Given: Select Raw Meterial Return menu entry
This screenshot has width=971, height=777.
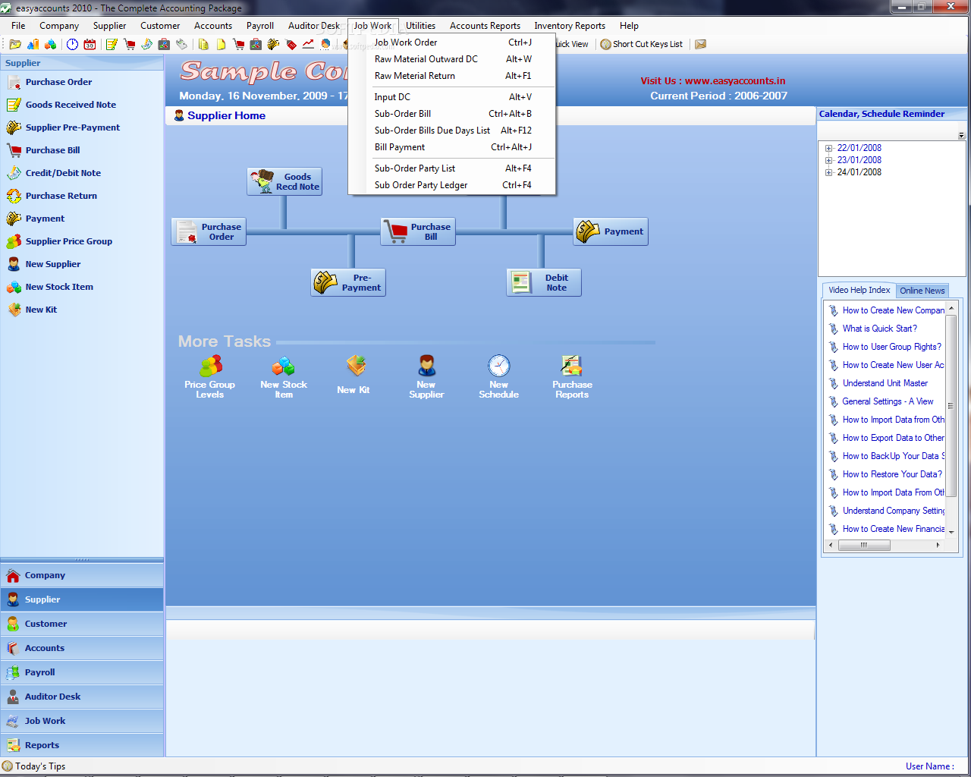Looking at the screenshot, I should click(x=452, y=76).
